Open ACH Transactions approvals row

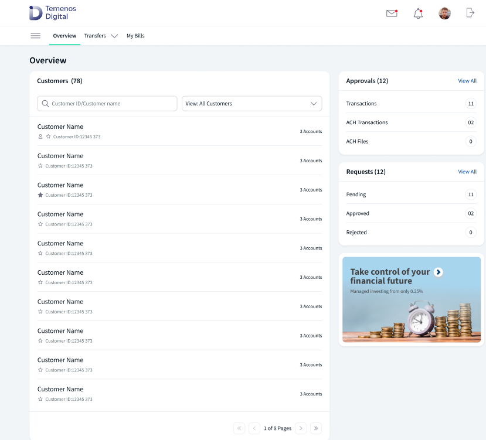411,122
